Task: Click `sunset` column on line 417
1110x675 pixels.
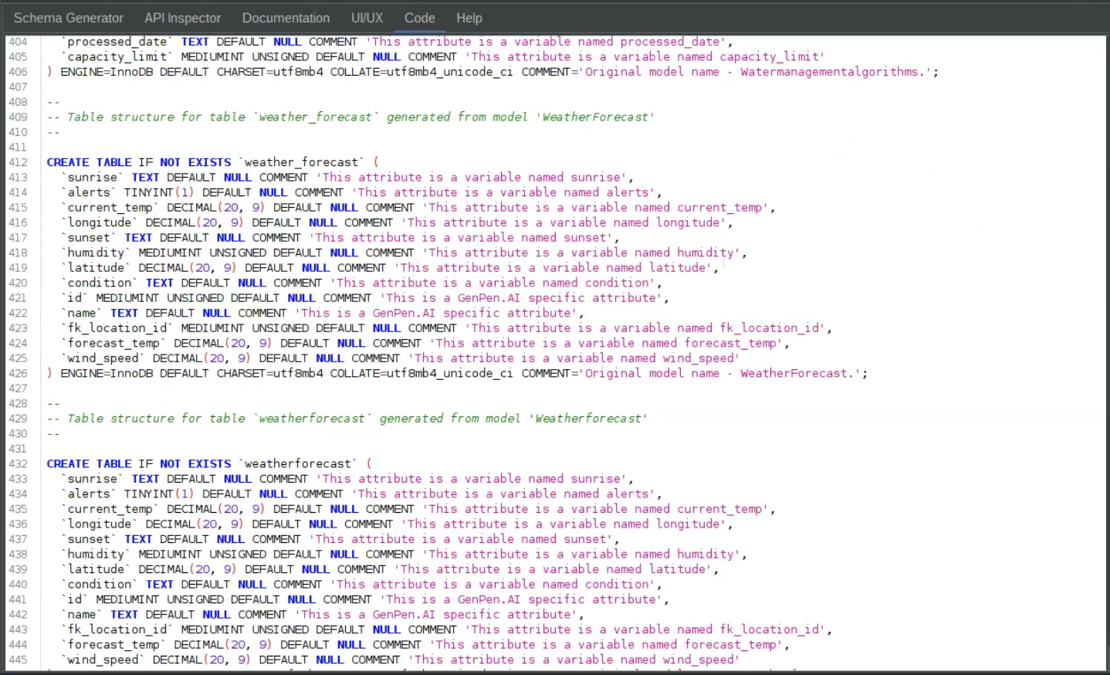Action: pos(89,237)
